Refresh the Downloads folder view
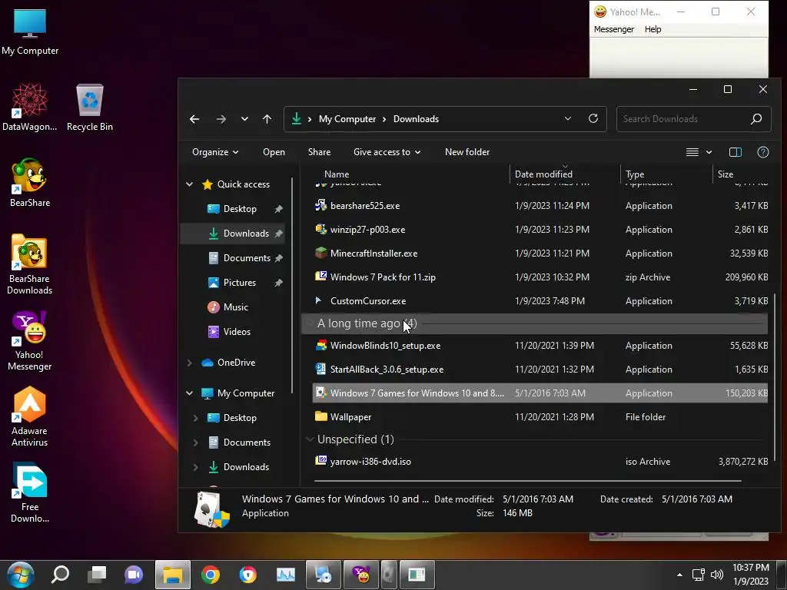The width and height of the screenshot is (787, 590). point(593,119)
